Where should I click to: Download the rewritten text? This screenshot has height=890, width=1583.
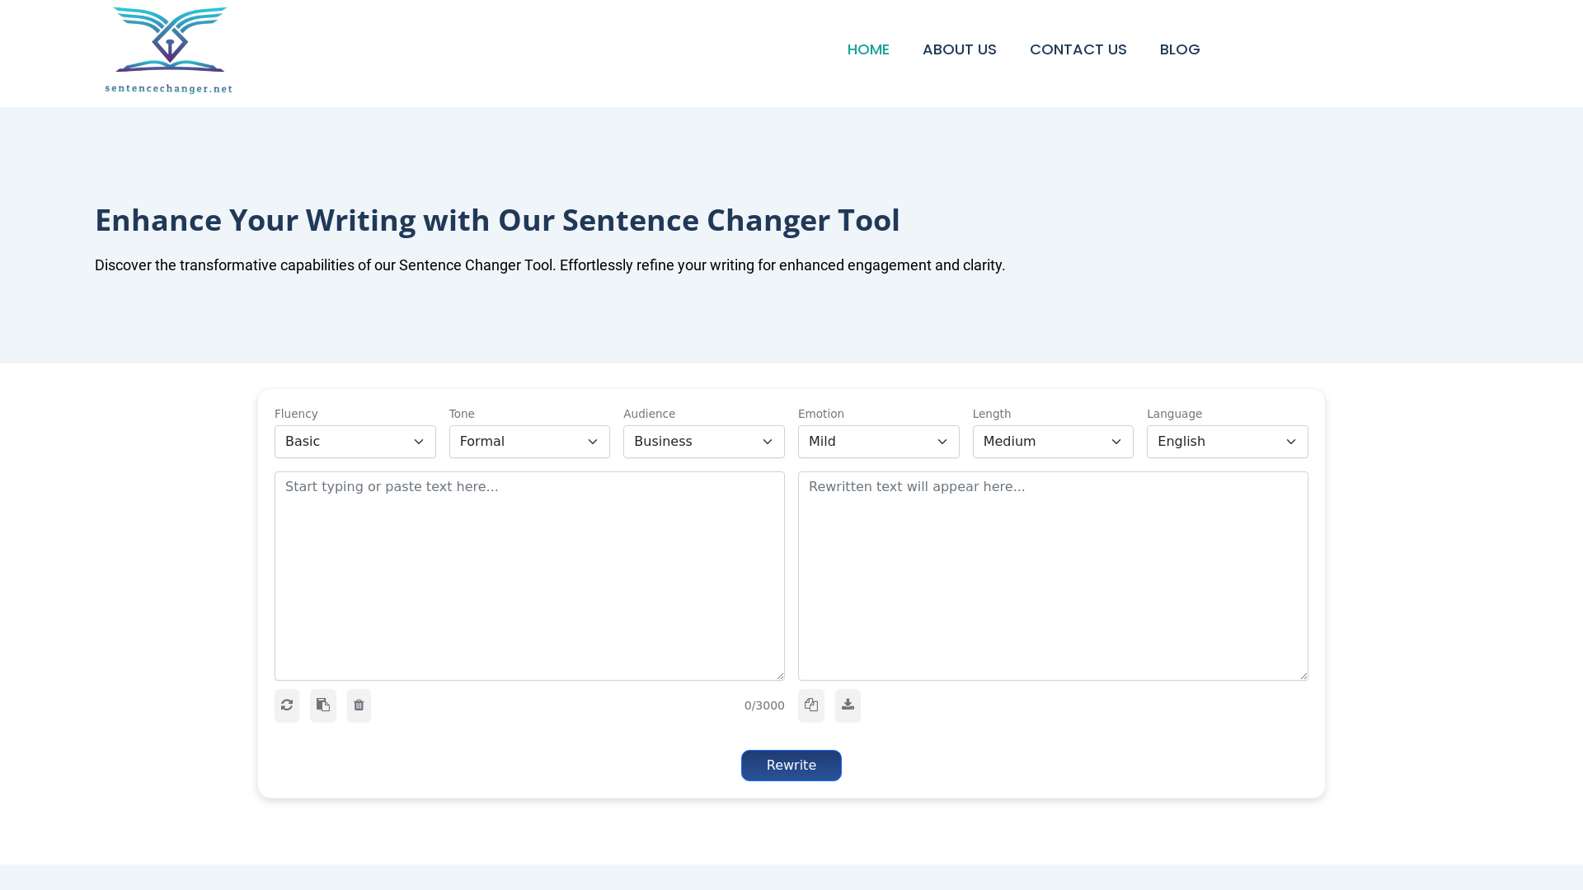pyautogui.click(x=848, y=705)
